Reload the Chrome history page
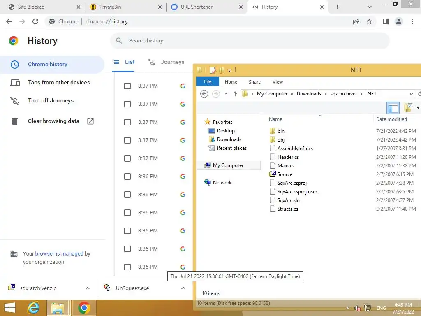Screen dimensions: 421x316 pyautogui.click(x=35, y=21)
